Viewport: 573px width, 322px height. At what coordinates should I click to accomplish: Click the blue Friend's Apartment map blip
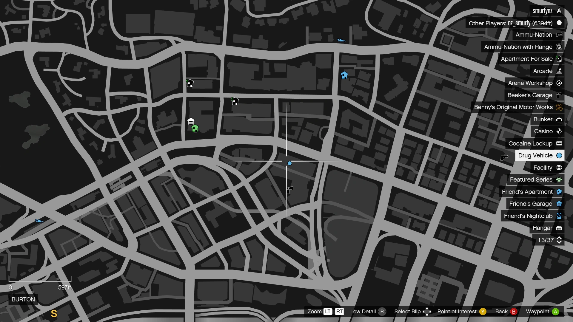344,75
